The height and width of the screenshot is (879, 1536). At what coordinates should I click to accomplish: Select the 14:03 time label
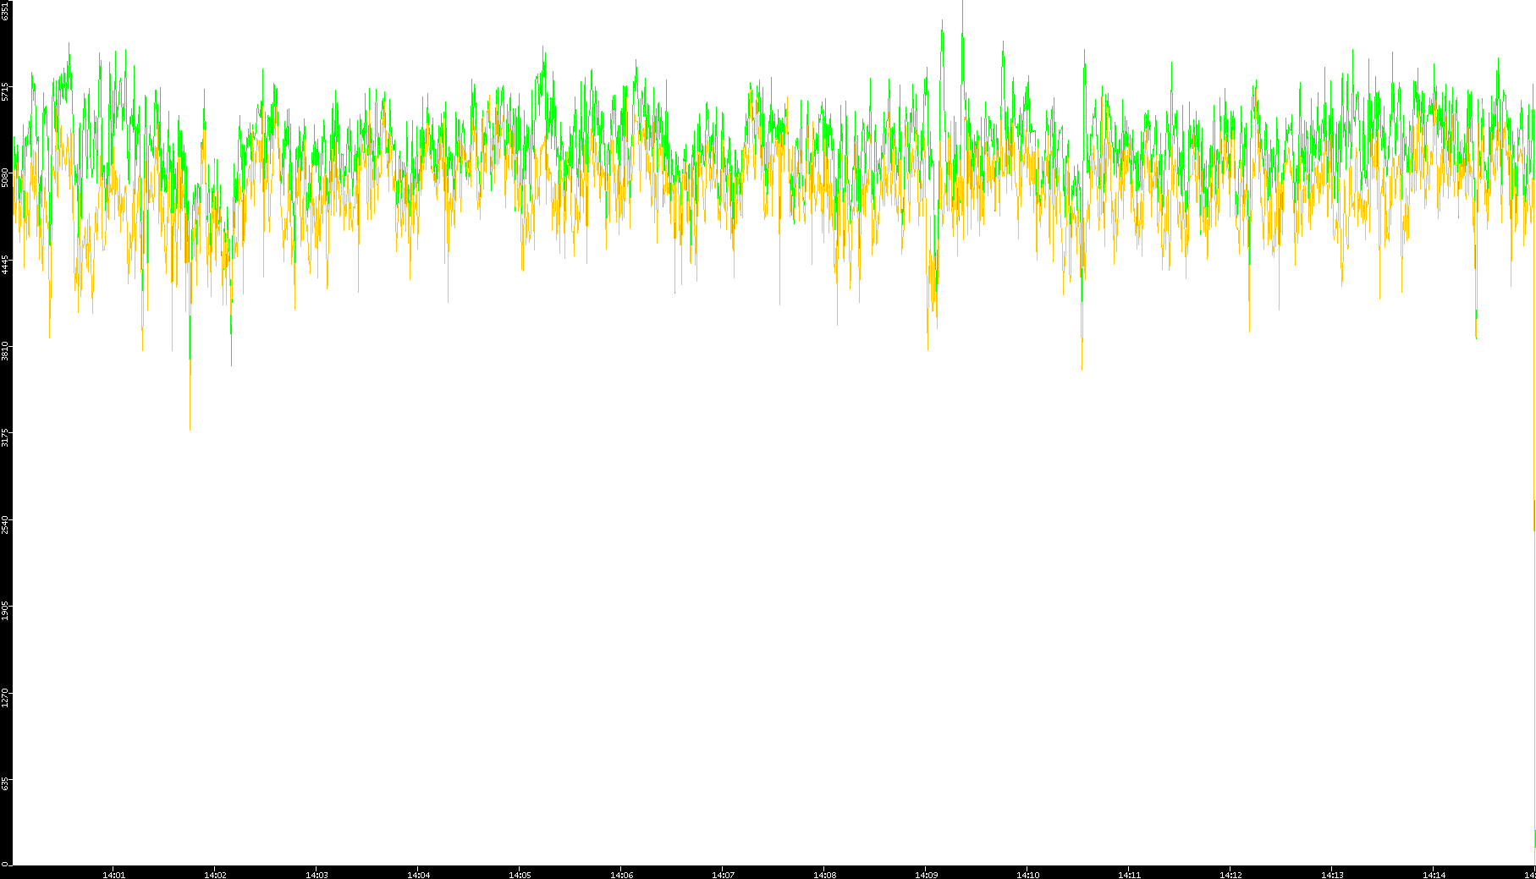click(317, 875)
